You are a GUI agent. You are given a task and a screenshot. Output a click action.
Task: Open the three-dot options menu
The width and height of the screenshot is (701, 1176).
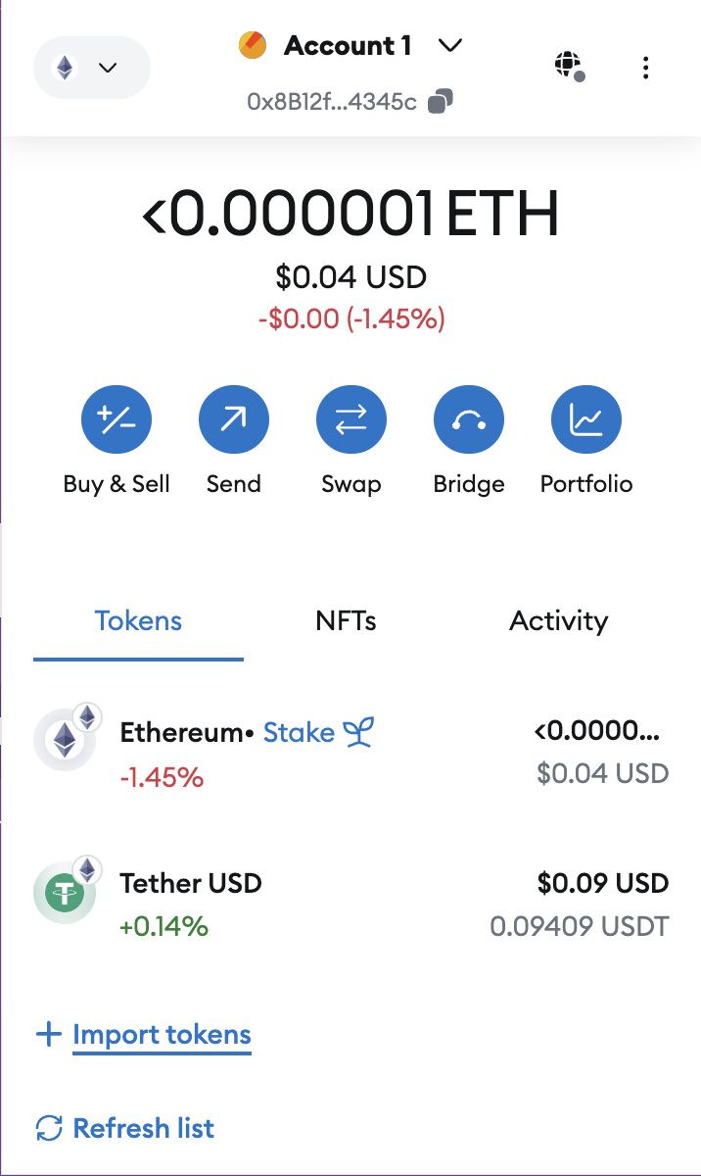645,67
